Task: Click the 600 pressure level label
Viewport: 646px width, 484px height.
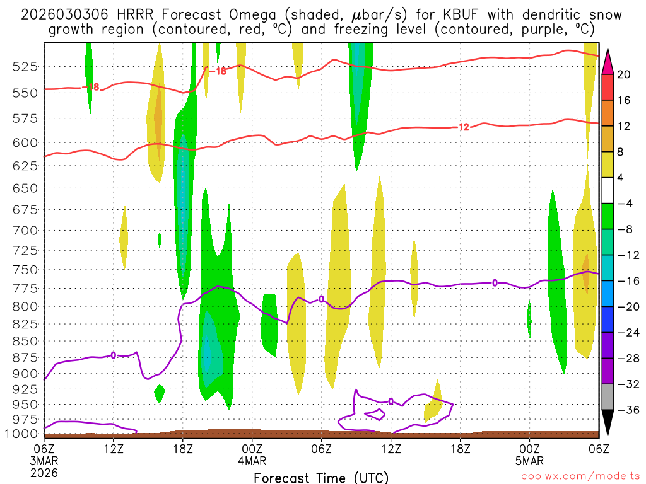Action: click(25, 143)
